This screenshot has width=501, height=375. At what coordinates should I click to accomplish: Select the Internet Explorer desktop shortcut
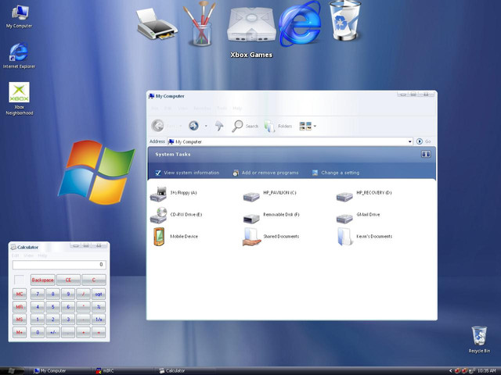(19, 56)
